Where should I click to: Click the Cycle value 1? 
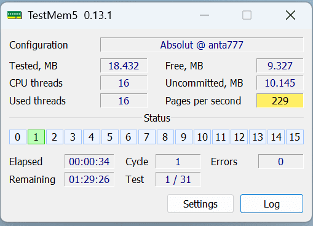click(x=178, y=162)
